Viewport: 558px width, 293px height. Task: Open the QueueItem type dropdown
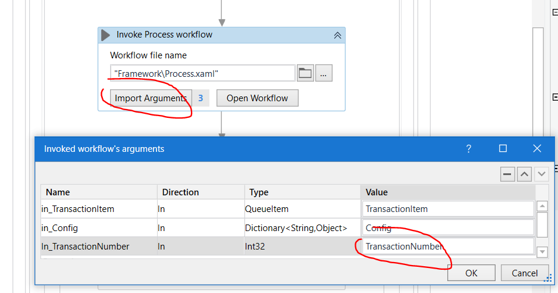(x=302, y=209)
